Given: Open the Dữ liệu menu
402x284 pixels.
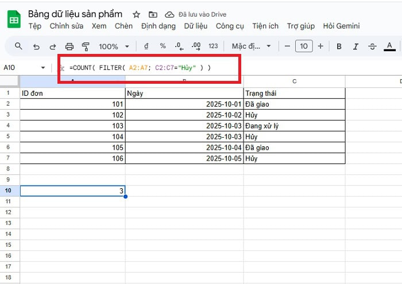Looking at the screenshot, I should coord(196,26).
